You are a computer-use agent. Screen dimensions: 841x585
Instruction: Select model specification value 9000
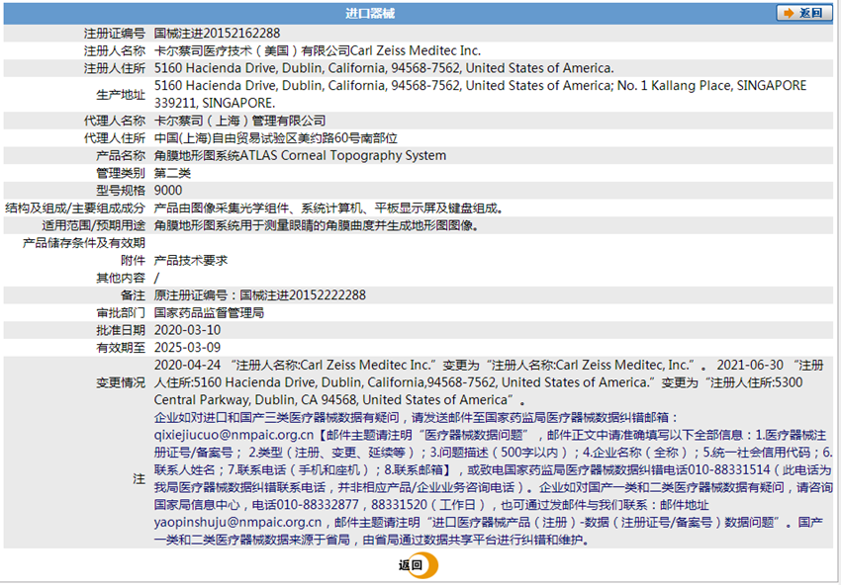(x=168, y=190)
